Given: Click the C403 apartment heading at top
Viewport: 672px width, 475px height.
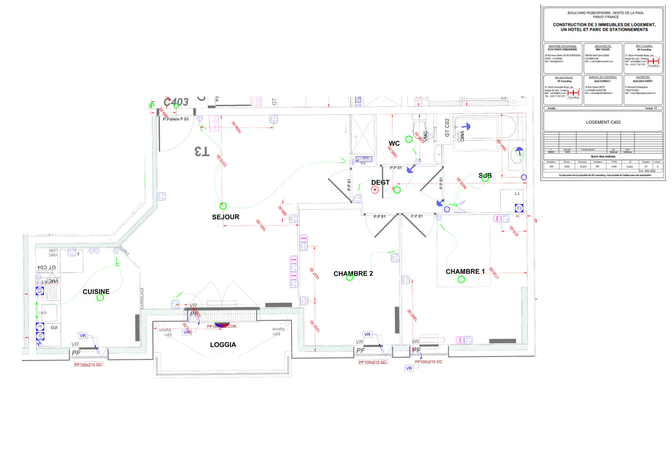Looking at the screenshot, I should 176,102.
